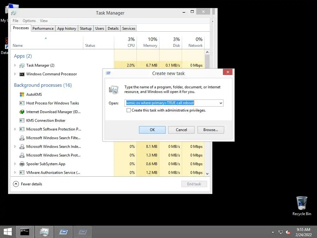
Task: Click OK in Create new task dialog
Action: point(152,130)
